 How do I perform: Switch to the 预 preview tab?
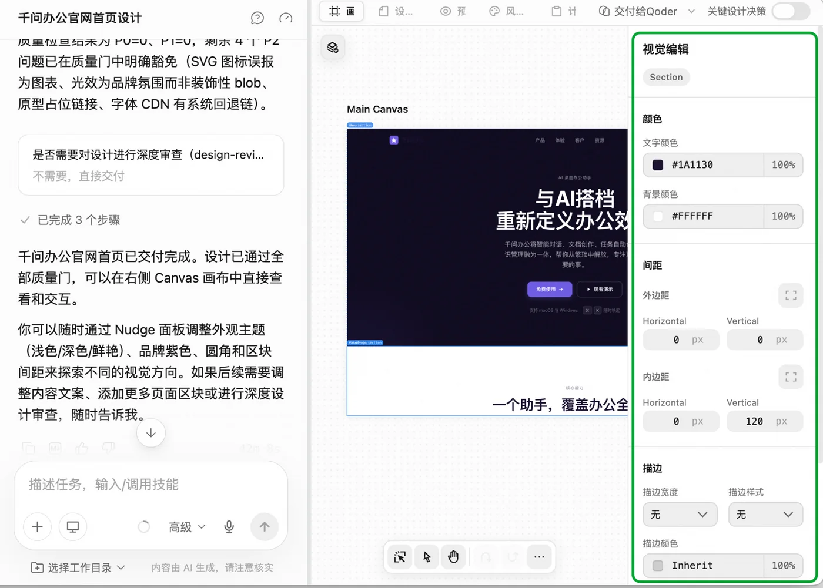(x=453, y=11)
